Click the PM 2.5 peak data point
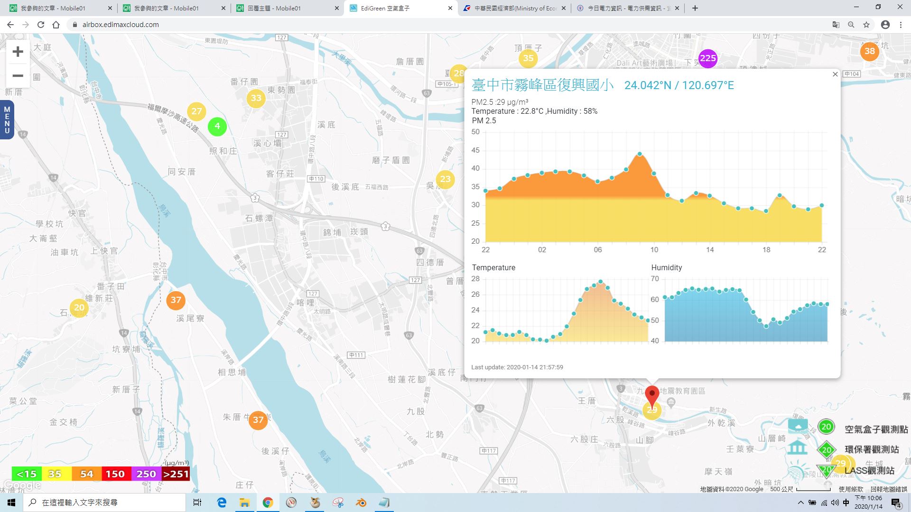Screen dimensions: 911x512 640,154
